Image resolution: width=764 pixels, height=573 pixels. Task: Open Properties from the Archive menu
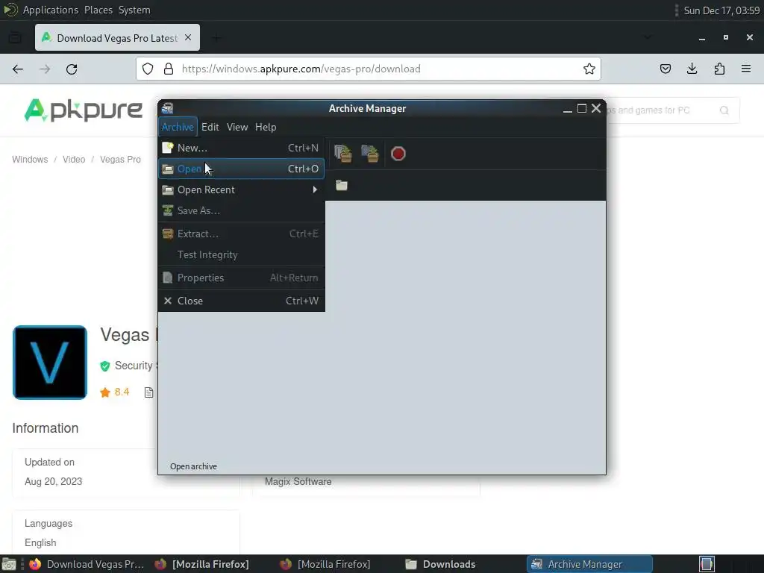pyautogui.click(x=241, y=278)
